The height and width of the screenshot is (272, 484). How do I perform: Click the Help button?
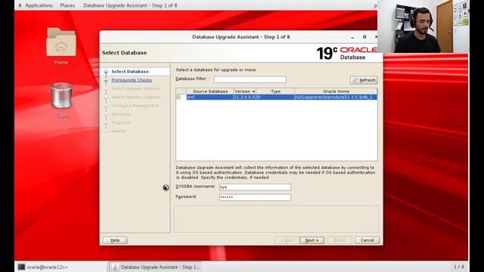115,240
